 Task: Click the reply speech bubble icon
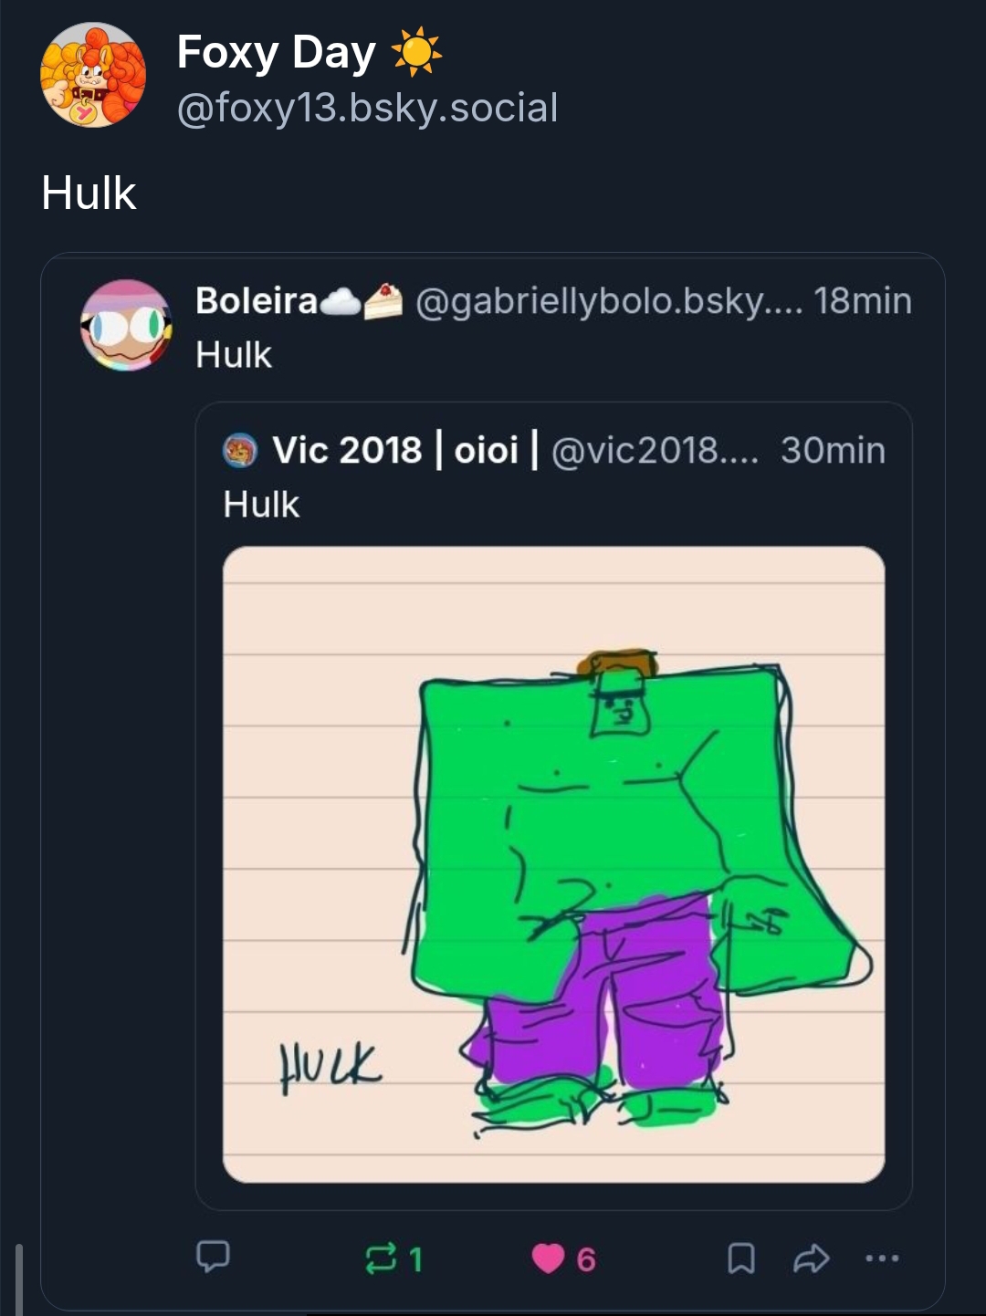[213, 1257]
